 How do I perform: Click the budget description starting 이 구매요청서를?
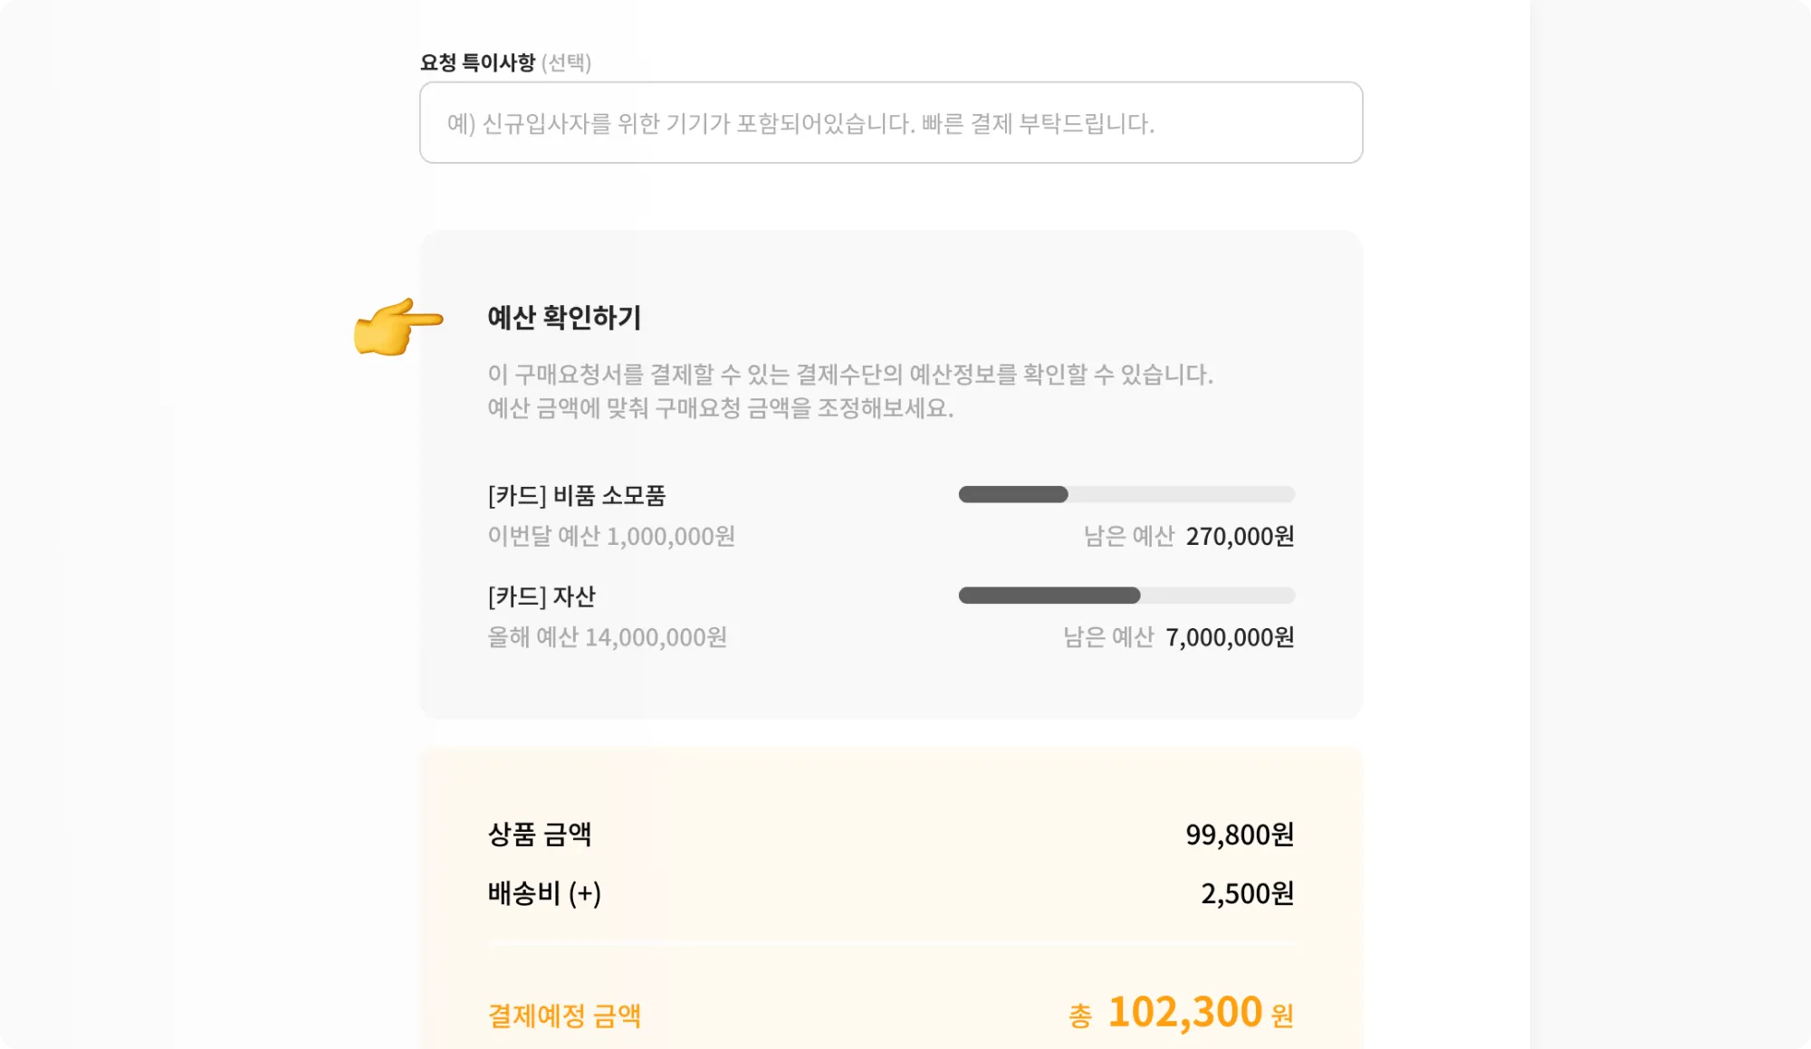pyautogui.click(x=849, y=375)
